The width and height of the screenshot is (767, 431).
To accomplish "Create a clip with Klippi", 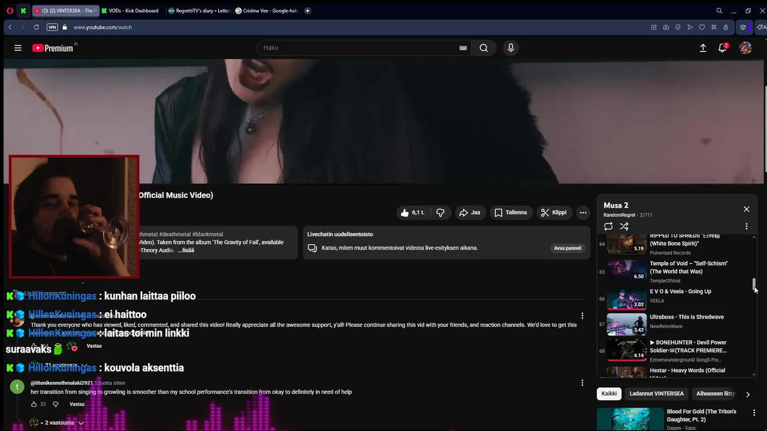I will (554, 213).
